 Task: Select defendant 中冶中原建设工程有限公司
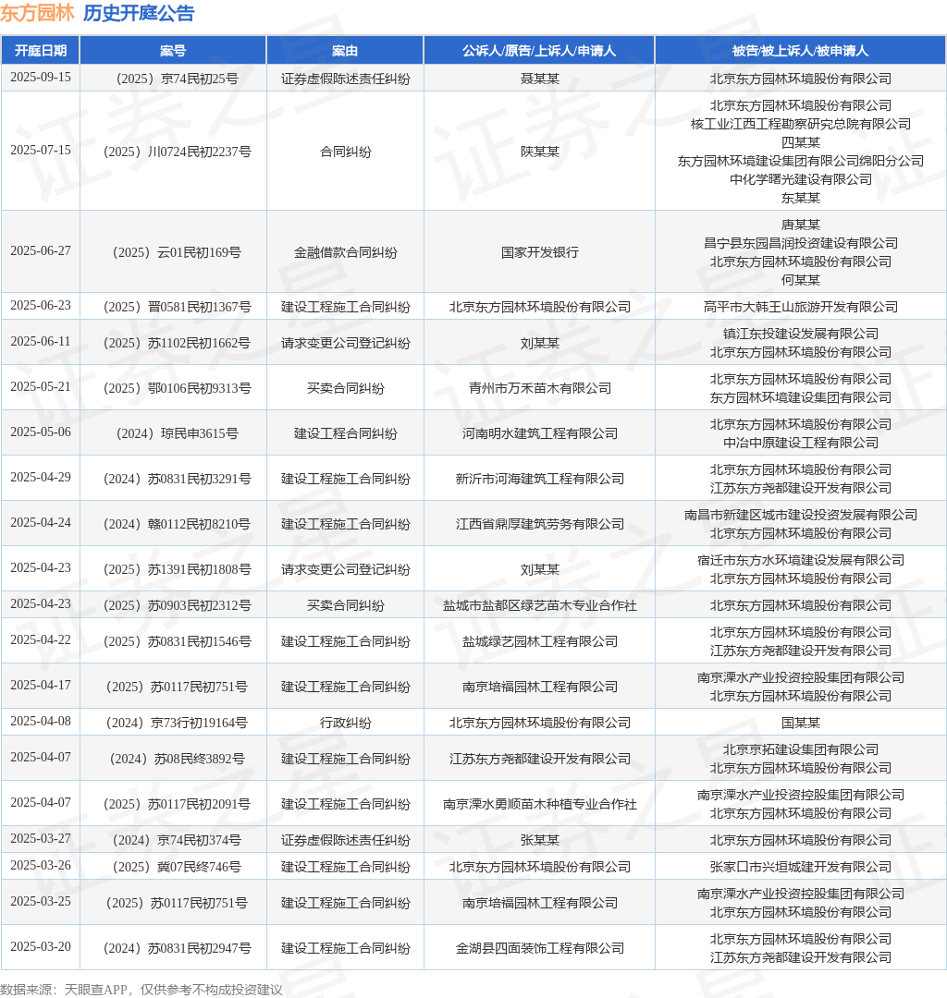[x=801, y=443]
